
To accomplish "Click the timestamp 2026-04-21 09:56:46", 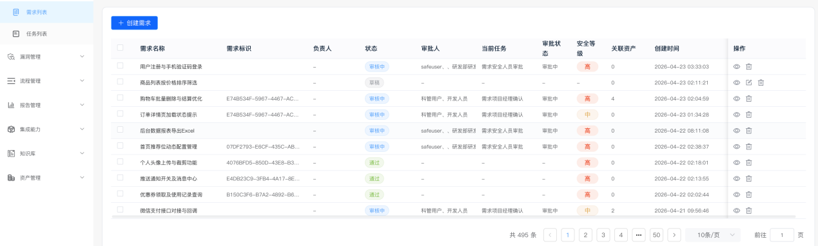I will click(681, 211).
